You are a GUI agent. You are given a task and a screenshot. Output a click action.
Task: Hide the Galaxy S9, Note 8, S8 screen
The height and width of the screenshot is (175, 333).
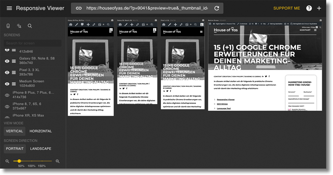tap(7, 61)
